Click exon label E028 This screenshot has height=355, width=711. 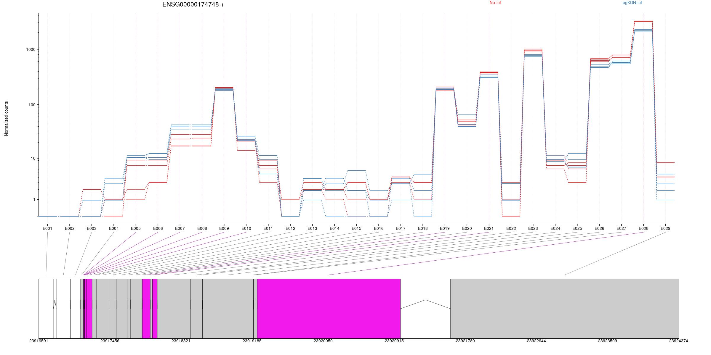[x=643, y=228]
